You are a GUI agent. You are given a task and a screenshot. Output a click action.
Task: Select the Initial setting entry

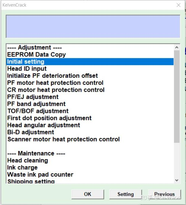26,62
